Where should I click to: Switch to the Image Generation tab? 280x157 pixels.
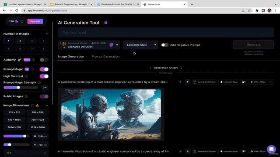tap(71, 56)
